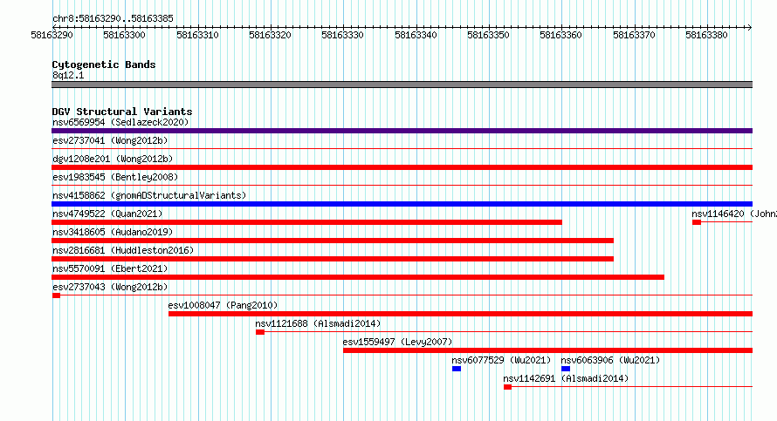This screenshot has height=421, width=777.
Task: Click ruler position 58163320
Action: pyautogui.click(x=270, y=35)
